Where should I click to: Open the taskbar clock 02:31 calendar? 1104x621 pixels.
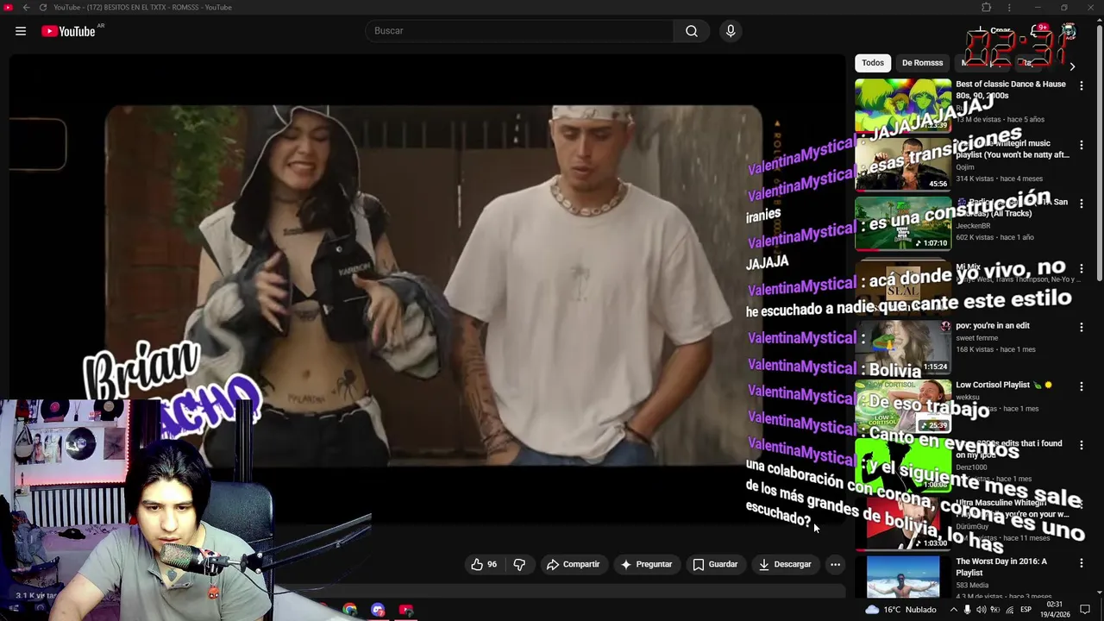(x=1055, y=610)
